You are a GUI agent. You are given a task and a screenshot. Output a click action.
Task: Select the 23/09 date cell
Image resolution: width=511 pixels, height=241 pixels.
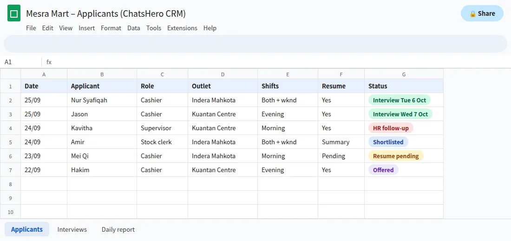(x=44, y=156)
